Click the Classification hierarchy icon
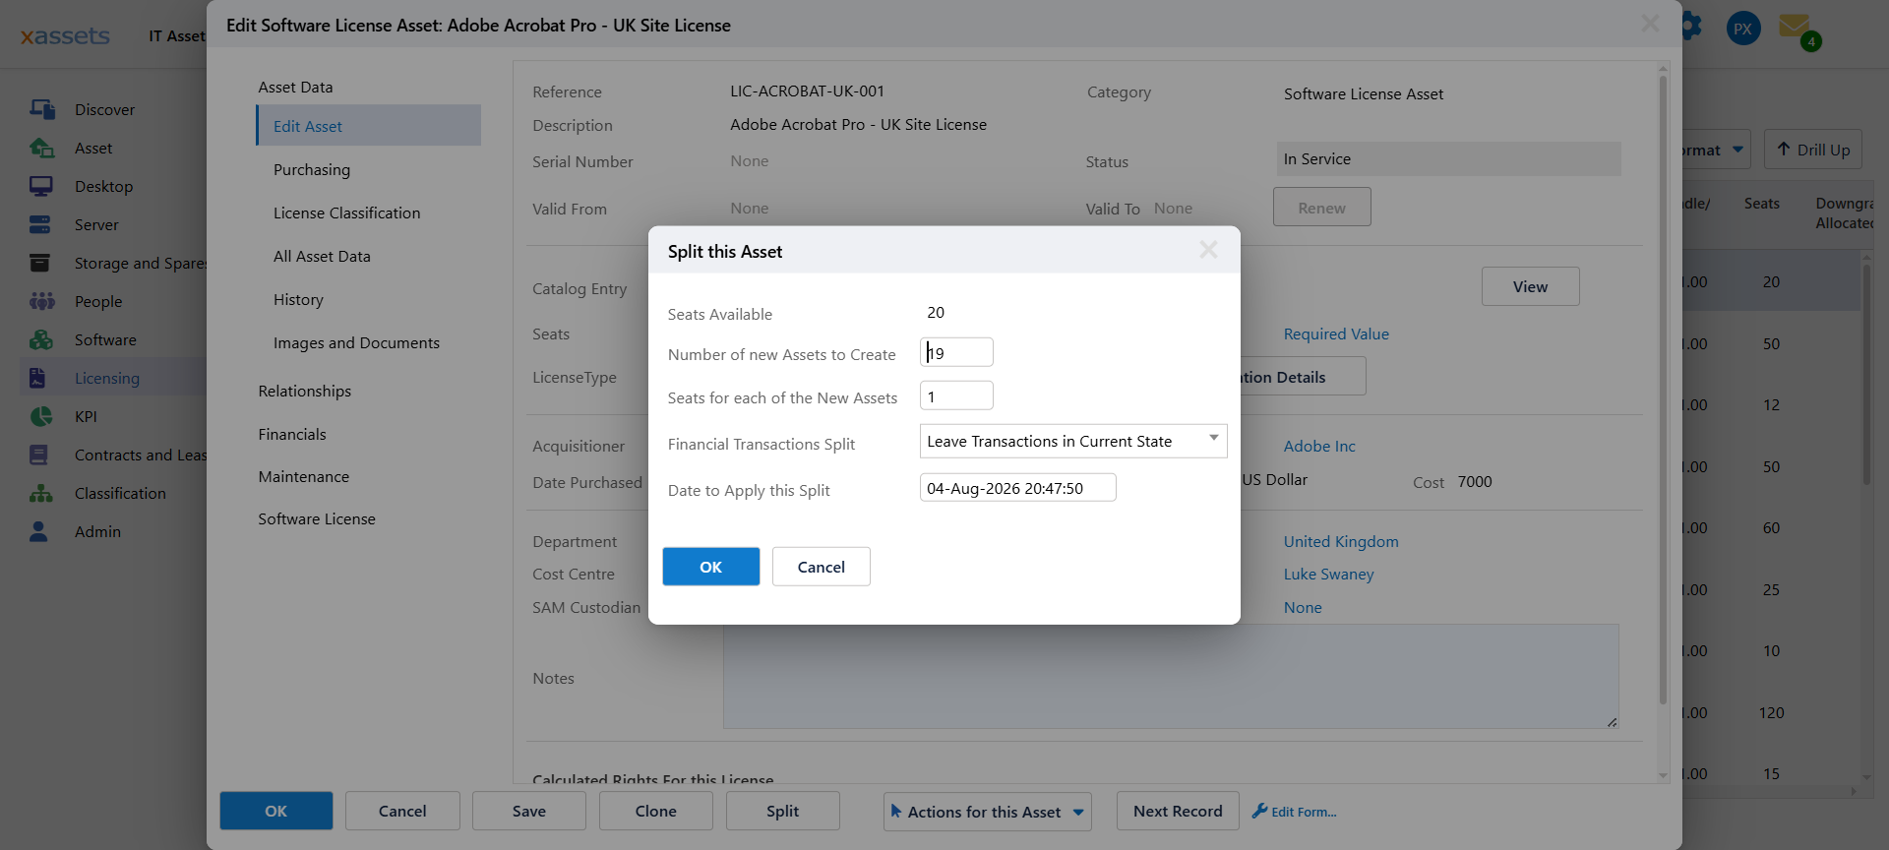The height and width of the screenshot is (850, 1889). pyautogui.click(x=41, y=493)
